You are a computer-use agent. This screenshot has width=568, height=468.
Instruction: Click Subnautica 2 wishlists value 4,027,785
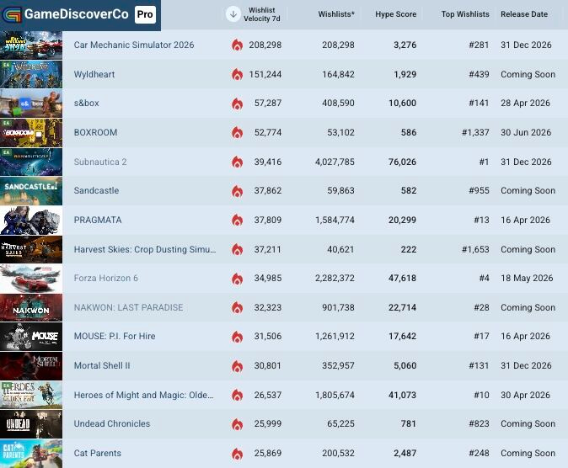pyautogui.click(x=335, y=162)
